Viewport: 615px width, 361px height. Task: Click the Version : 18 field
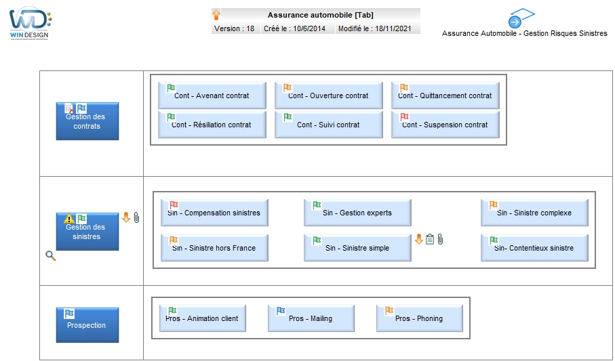(x=235, y=28)
